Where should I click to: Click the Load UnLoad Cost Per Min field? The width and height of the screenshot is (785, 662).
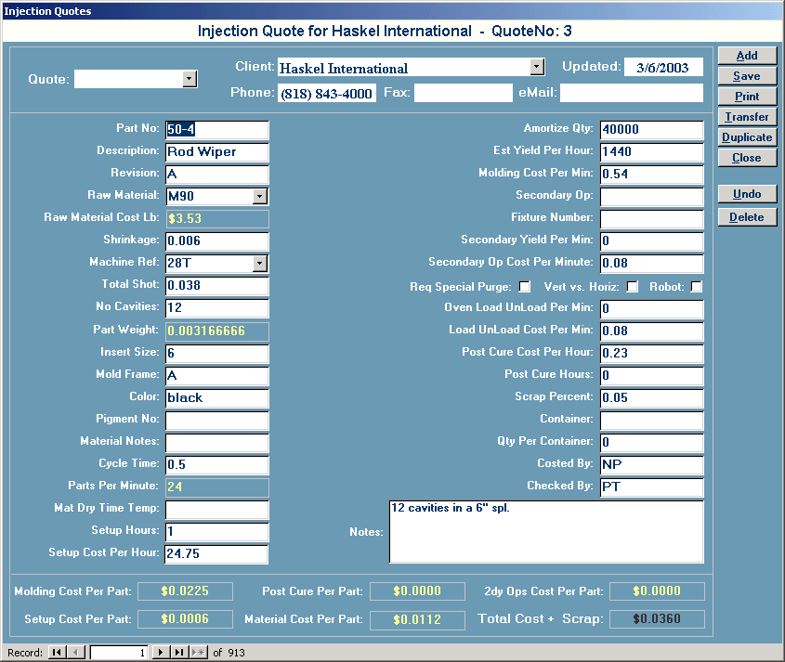coord(652,331)
